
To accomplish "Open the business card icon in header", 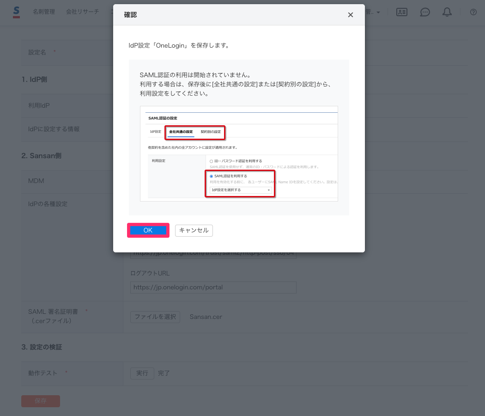I will [402, 12].
